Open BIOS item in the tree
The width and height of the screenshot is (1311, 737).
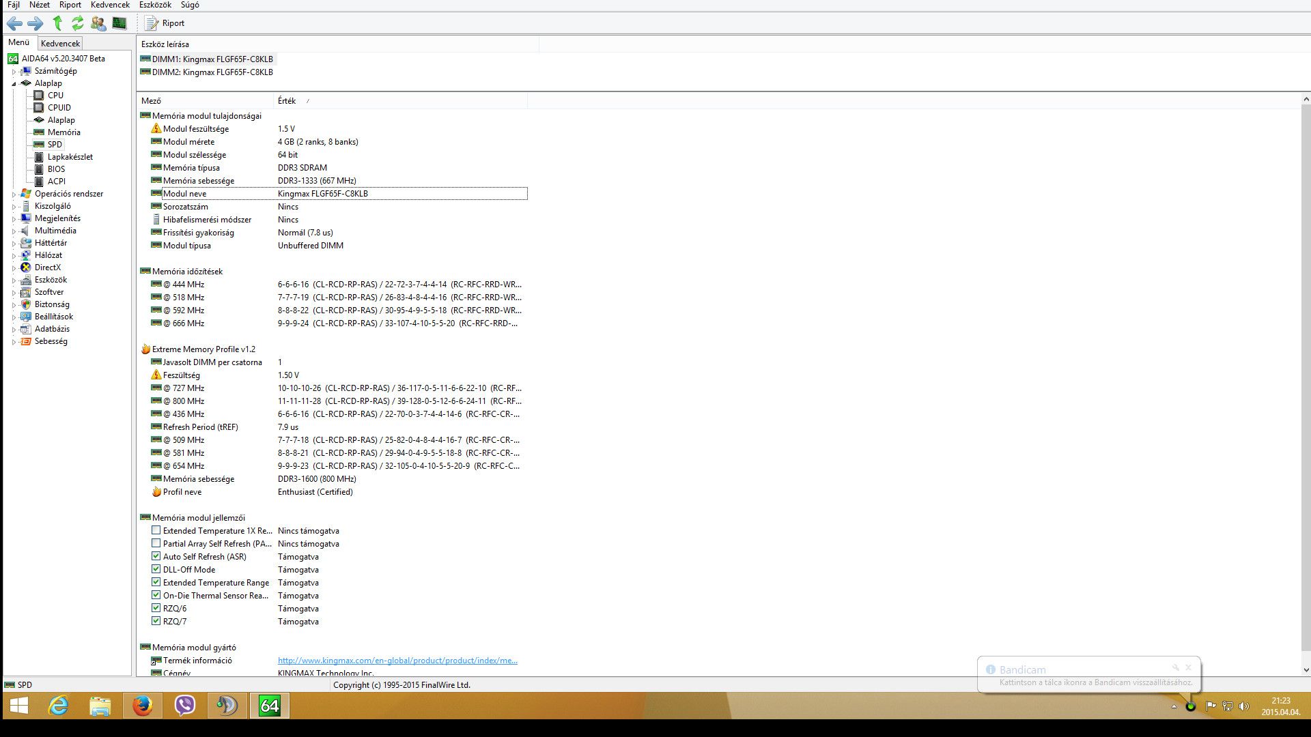tap(56, 169)
